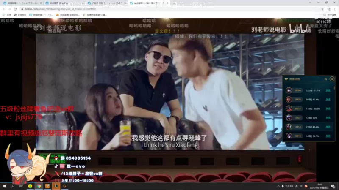Switch the Chinese input method indicator
This screenshot has height=190, width=339.
tap(301, 186)
